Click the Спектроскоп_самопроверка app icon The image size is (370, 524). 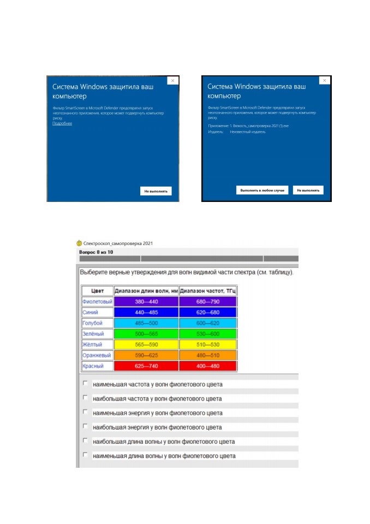point(79,243)
